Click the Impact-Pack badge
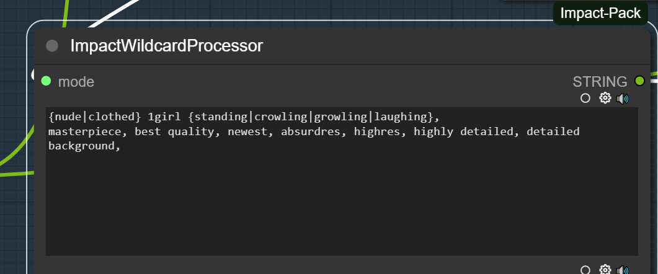Viewport: 658px width, 274px height. point(600,14)
